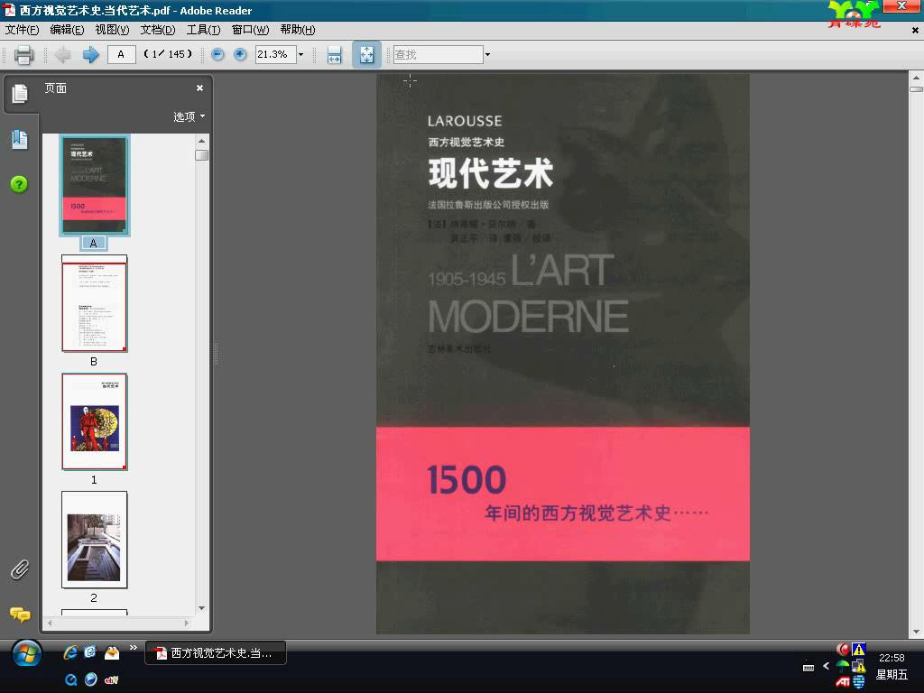
Task: Open the QQ penguin quick launch icon
Action: (x=112, y=652)
